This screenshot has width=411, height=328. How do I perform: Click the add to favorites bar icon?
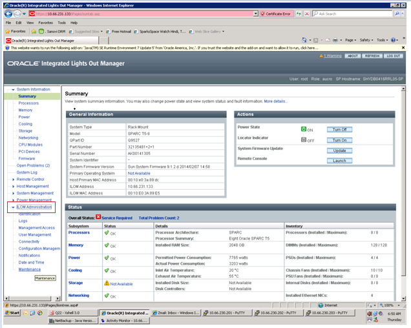(34, 32)
